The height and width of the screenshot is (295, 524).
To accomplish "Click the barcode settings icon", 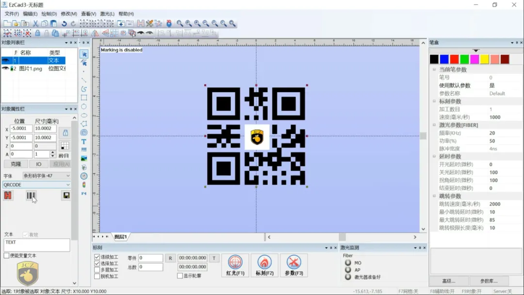I will [31, 196].
